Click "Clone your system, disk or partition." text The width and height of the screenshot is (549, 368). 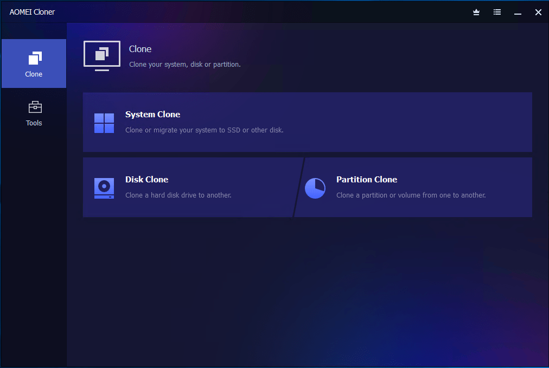click(x=185, y=65)
